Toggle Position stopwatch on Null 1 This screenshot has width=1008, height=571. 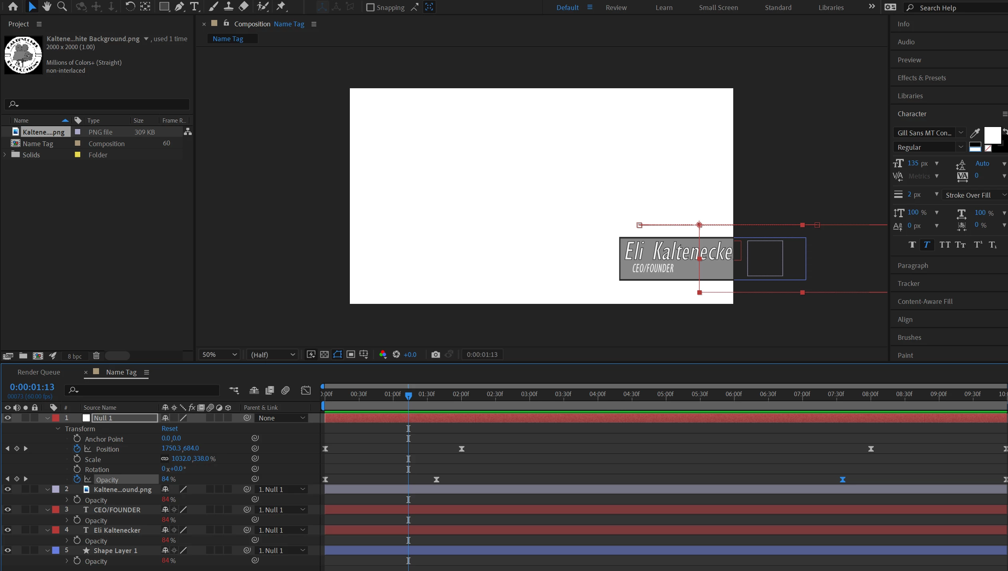77,449
